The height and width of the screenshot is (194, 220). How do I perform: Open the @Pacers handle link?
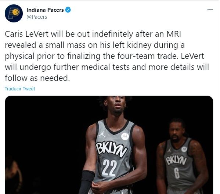pyautogui.click(x=37, y=17)
